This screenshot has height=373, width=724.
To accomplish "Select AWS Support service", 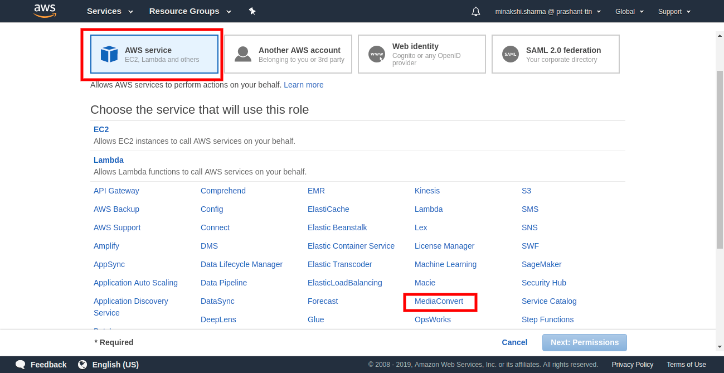I will coord(117,227).
